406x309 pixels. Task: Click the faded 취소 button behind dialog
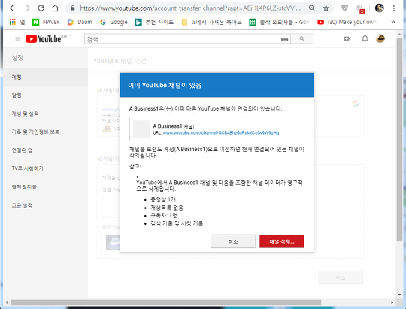[x=341, y=277]
